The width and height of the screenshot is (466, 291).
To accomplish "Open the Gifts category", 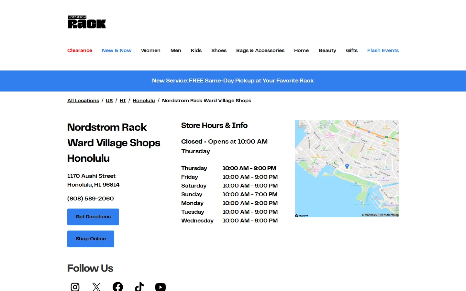I will [352, 50].
